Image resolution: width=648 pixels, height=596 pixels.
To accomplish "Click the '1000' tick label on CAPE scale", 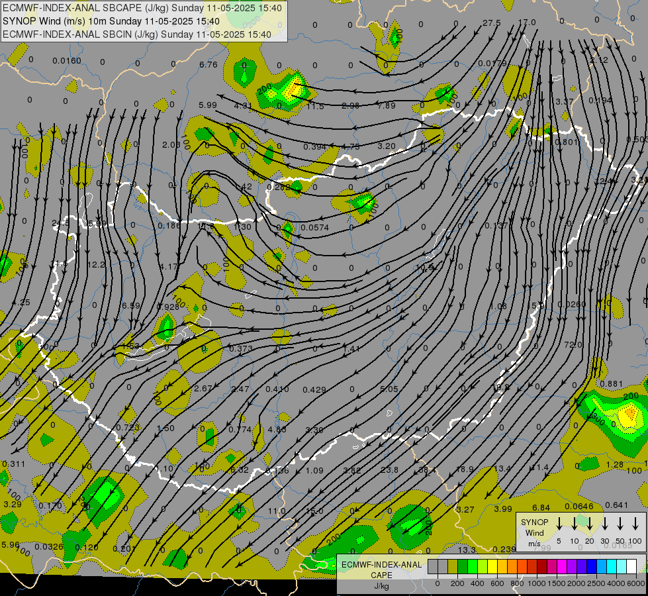I will point(537,583).
